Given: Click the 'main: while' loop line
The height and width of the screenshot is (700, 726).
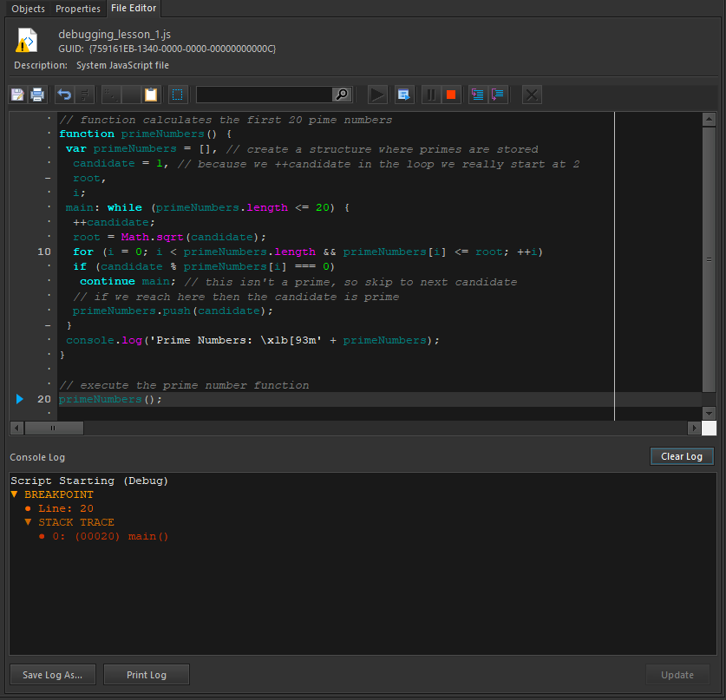Looking at the screenshot, I should pos(207,207).
